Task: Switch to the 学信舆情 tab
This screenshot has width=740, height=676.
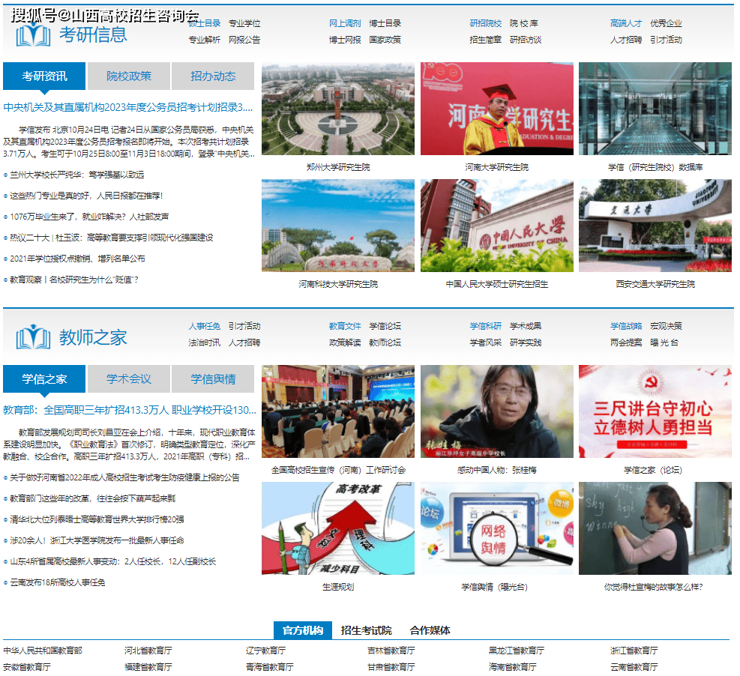Action: tap(213, 378)
